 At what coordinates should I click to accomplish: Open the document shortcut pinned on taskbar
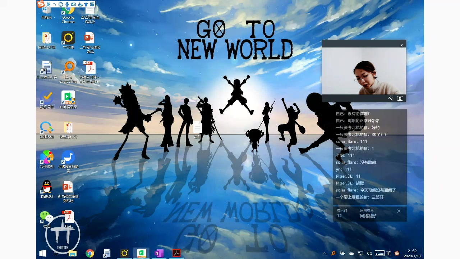pyautogui.click(x=107, y=253)
